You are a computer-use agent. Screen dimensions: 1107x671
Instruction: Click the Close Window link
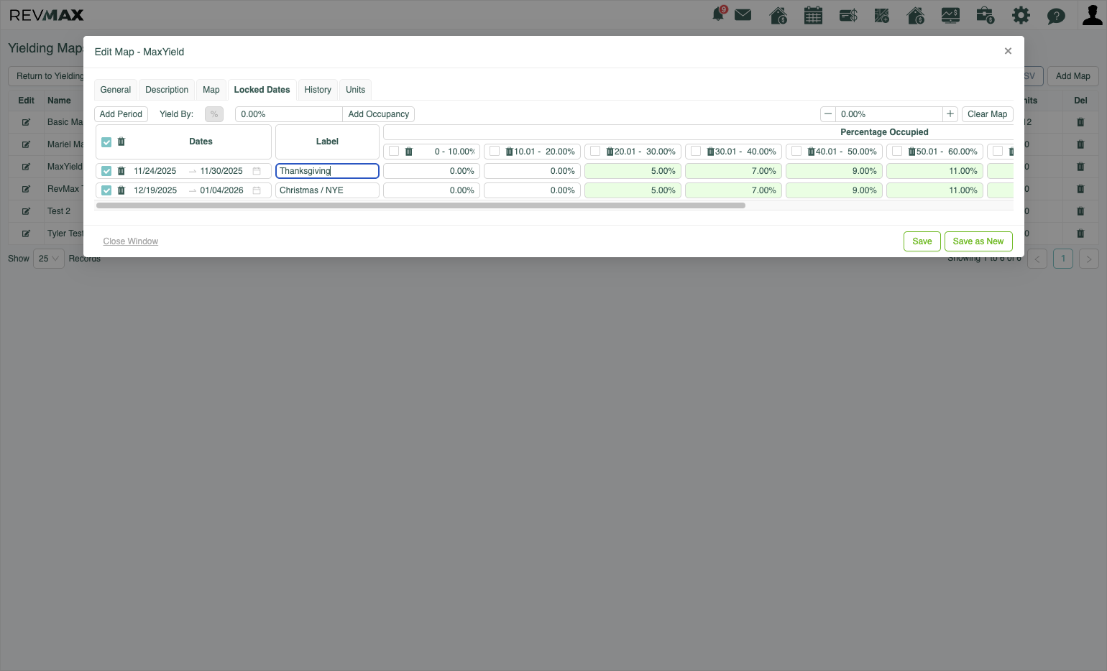point(131,241)
